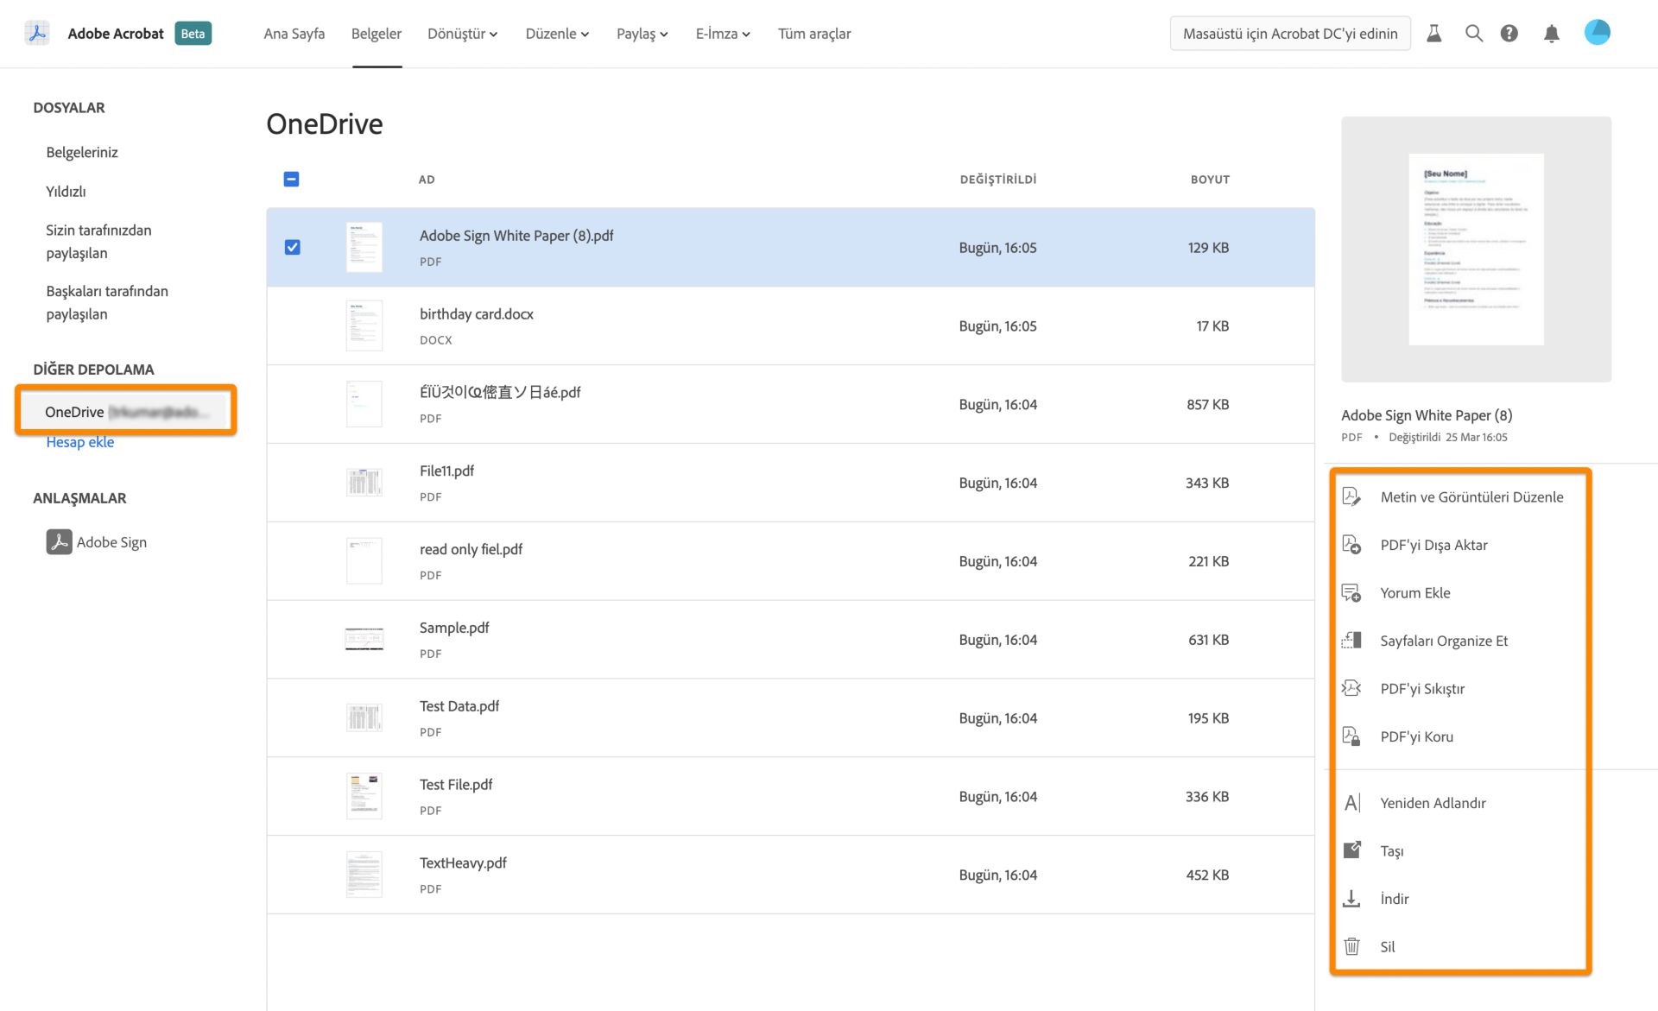Viewport: 1658px width, 1011px height.
Task: Open Belgeleriniz in sidebar
Action: pos(82,152)
